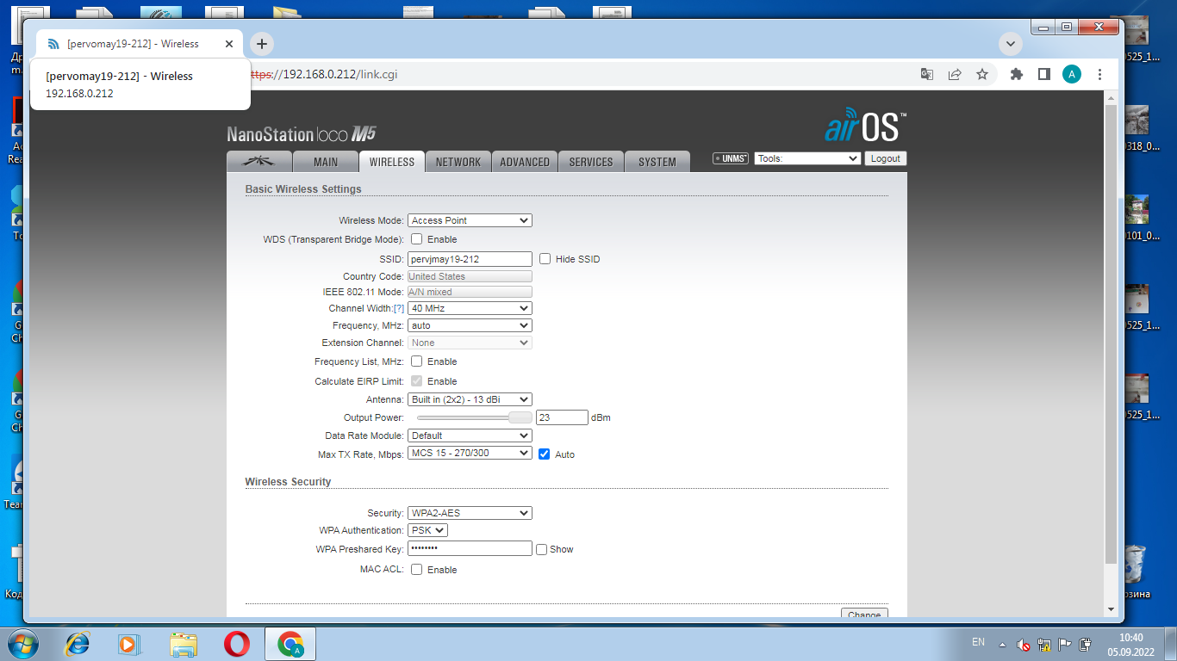The height and width of the screenshot is (661, 1177).
Task: Open the Tools dropdown
Action: (x=807, y=158)
